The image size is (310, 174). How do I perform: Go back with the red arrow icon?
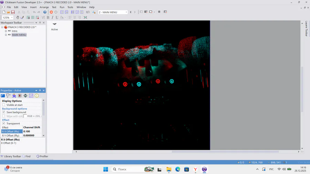[x=51, y=12]
